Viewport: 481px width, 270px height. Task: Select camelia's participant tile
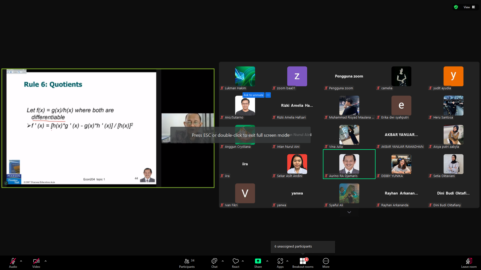click(x=401, y=76)
